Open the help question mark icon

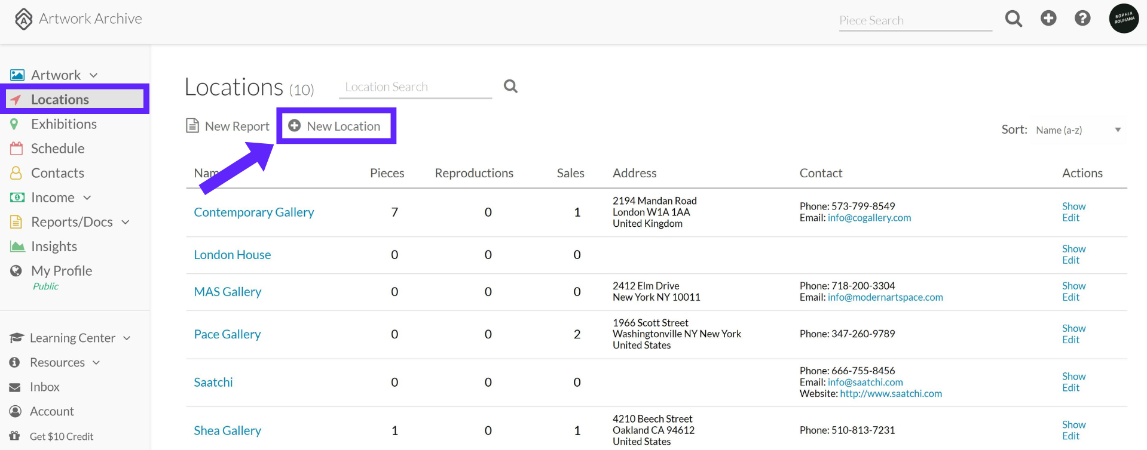1082,19
